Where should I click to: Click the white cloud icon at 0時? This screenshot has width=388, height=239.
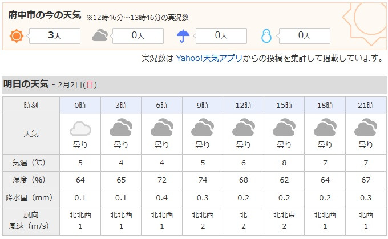(x=80, y=128)
